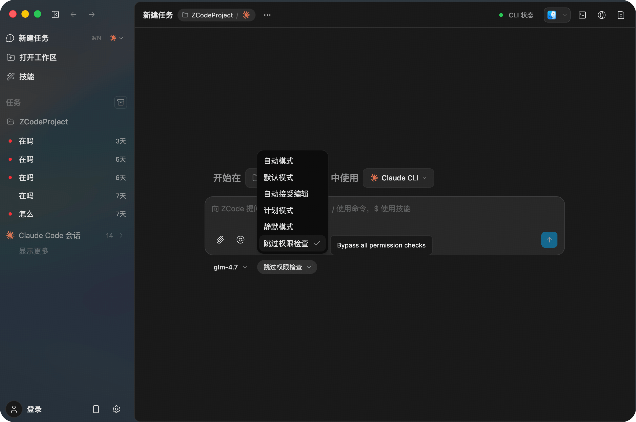Click the @ mention icon
636x422 pixels.
click(x=240, y=239)
